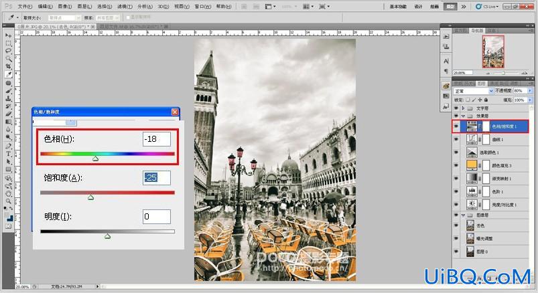Click the lightness value field 0
The width and height of the screenshot is (538, 293).
pos(157,217)
